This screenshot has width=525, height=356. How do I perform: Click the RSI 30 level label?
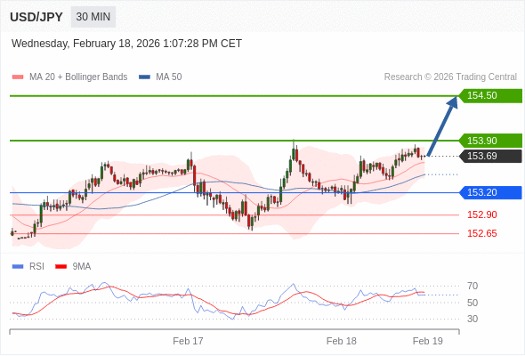pyautogui.click(x=472, y=319)
